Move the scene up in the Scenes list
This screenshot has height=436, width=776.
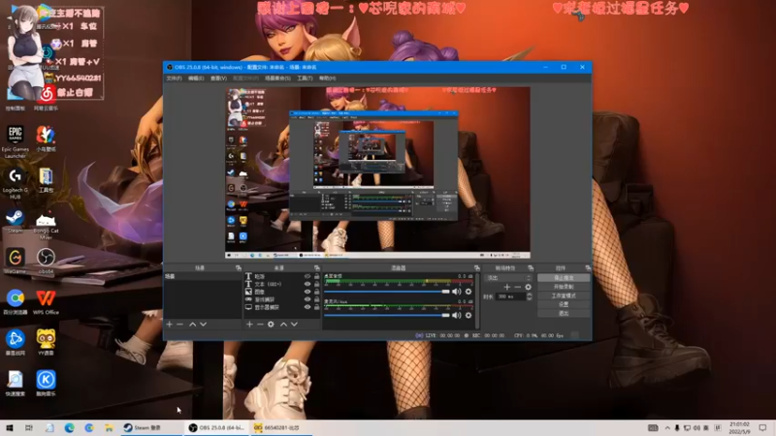pyautogui.click(x=192, y=325)
